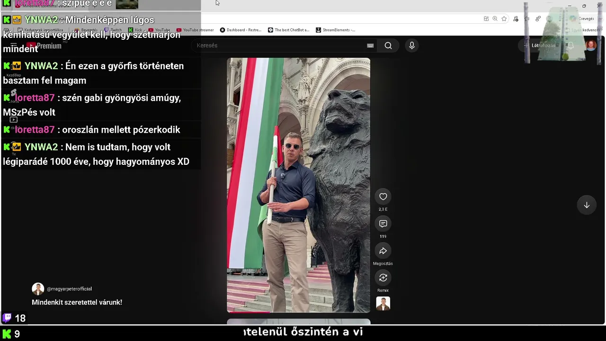The image size is (606, 341).
Task: Click the '2,3 E' like count
Action: (x=383, y=209)
